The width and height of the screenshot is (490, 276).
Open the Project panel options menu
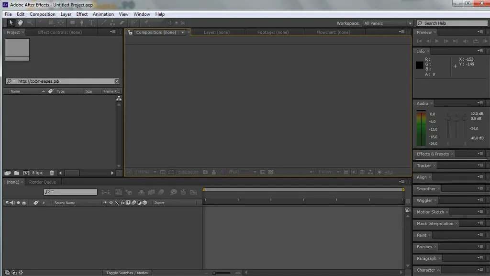point(113,32)
